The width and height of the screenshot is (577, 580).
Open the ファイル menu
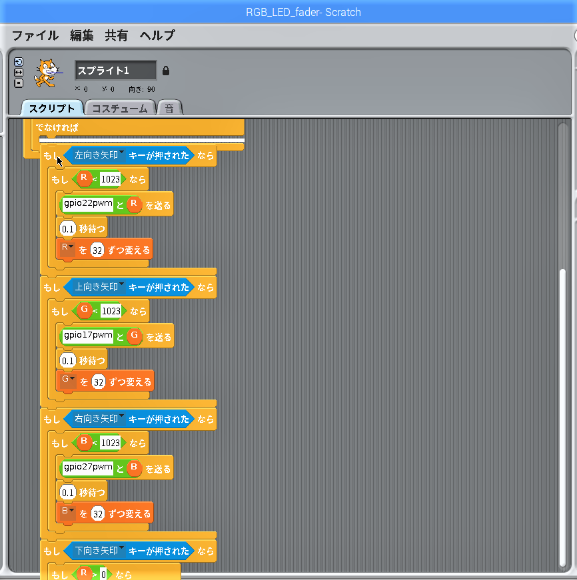pos(35,35)
